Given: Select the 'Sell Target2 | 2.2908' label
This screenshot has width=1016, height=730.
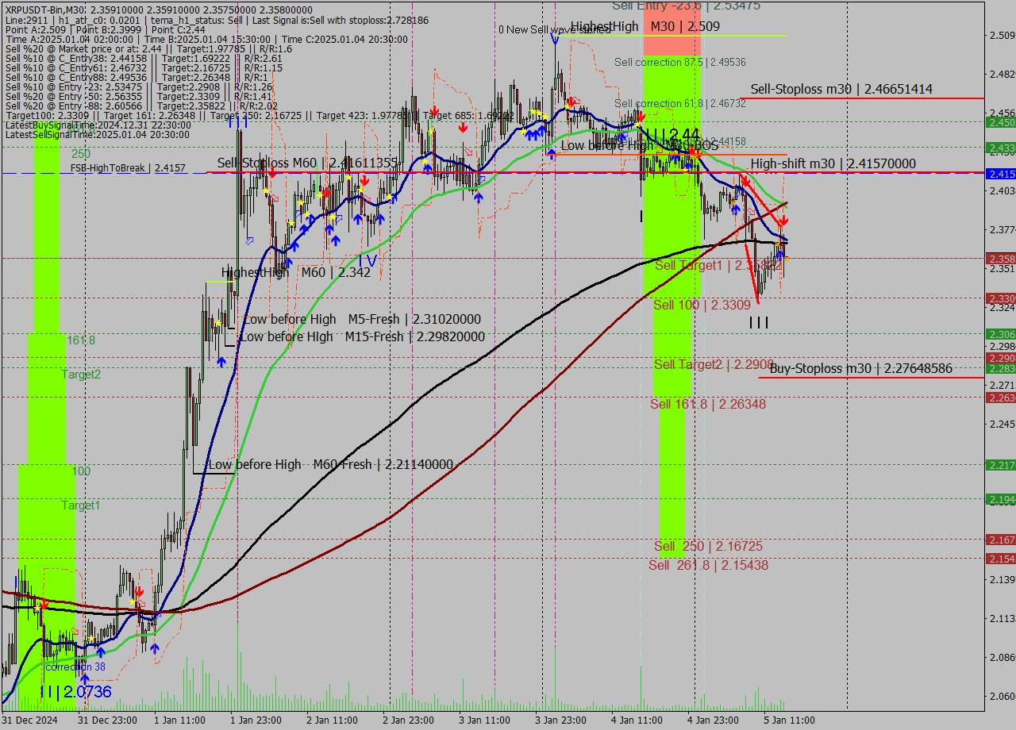Looking at the screenshot, I should tap(714, 364).
